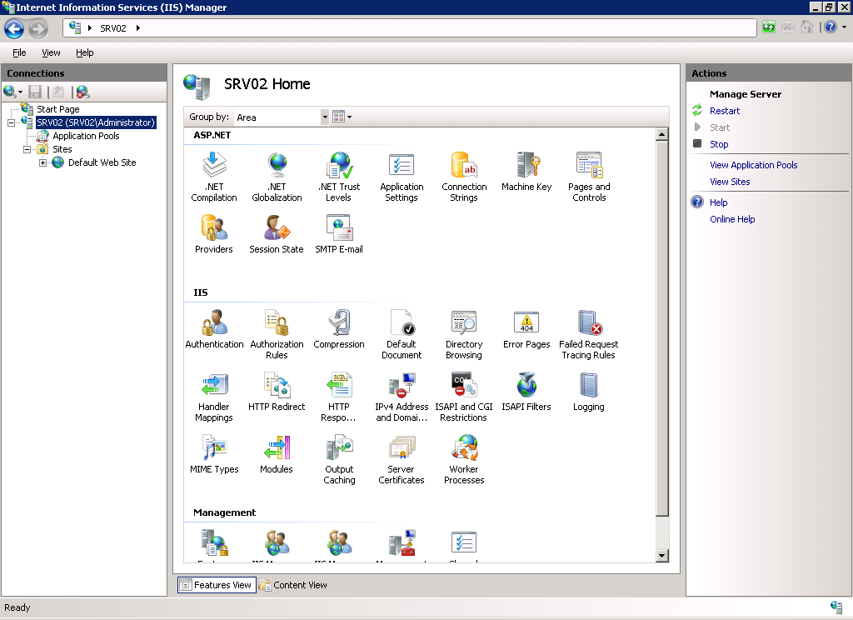853x620 pixels.
Task: Open the View menu
Action: coord(51,52)
